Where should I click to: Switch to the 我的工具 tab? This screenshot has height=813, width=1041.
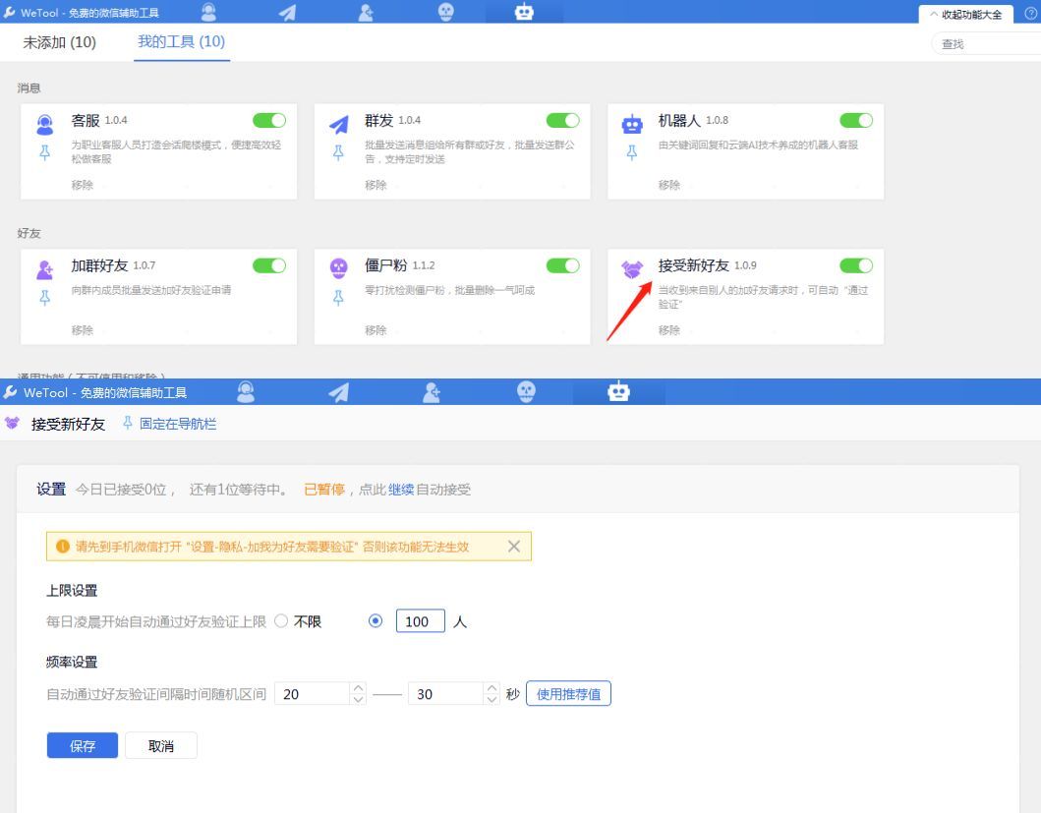(x=180, y=43)
